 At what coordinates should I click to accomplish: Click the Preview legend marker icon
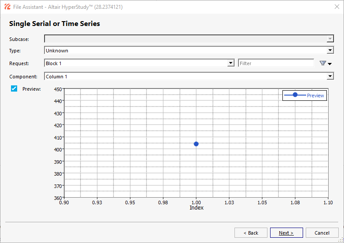click(295, 95)
